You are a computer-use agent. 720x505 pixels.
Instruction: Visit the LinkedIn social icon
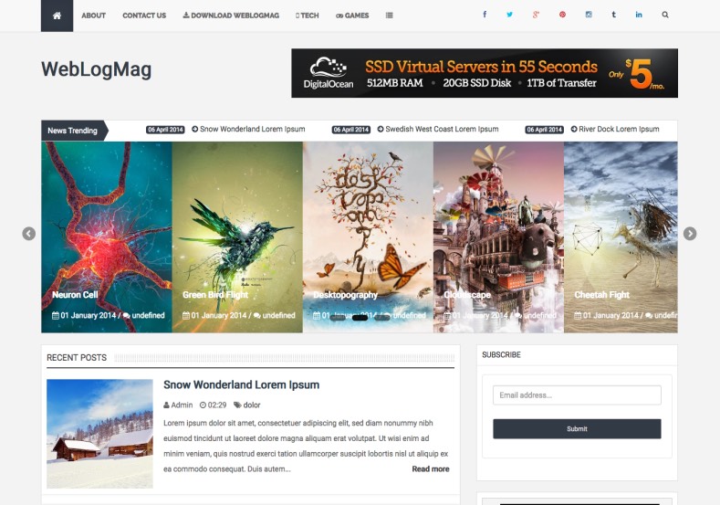639,15
